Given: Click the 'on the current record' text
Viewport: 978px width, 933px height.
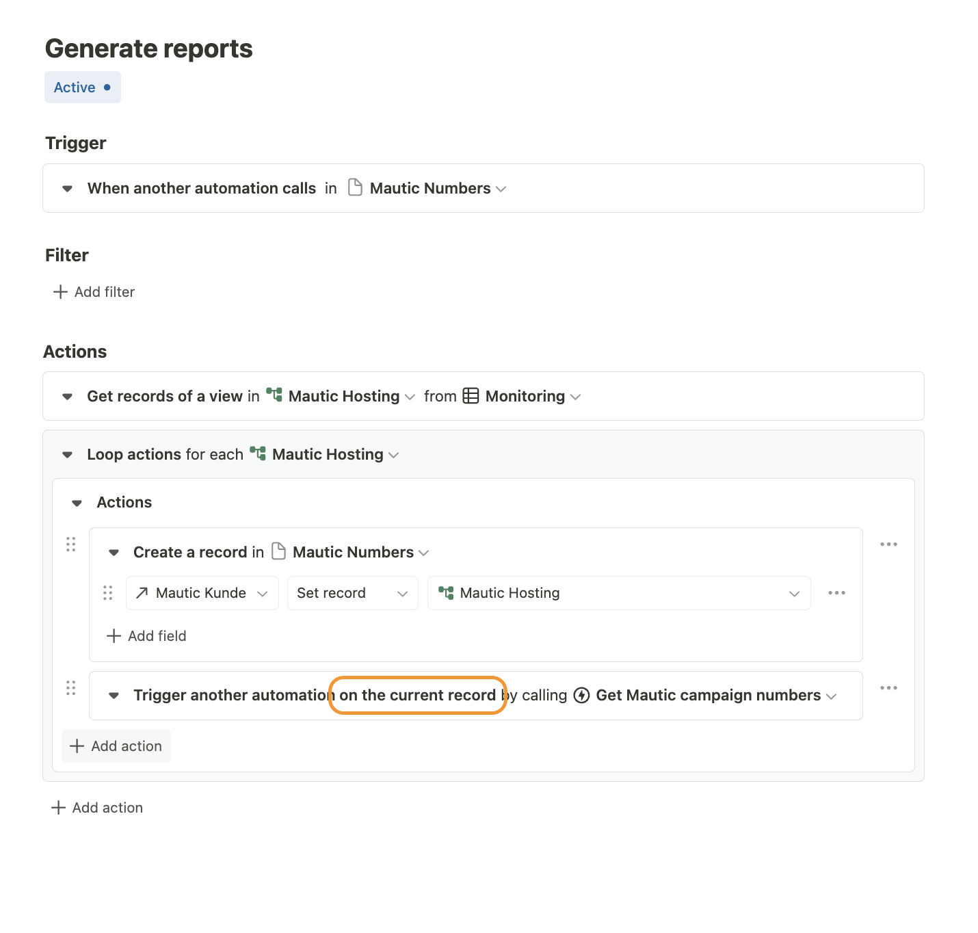Looking at the screenshot, I should click(418, 696).
